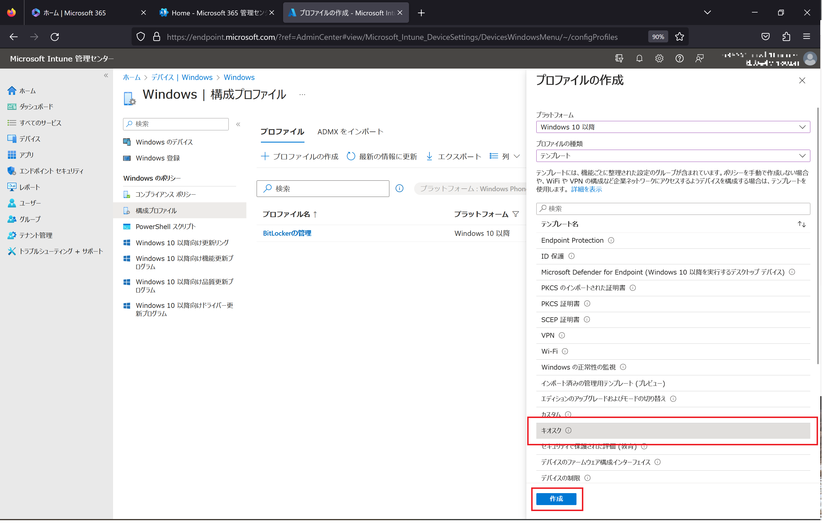
Task: Open ダッシュボード in the left navigation
Action: 36,107
